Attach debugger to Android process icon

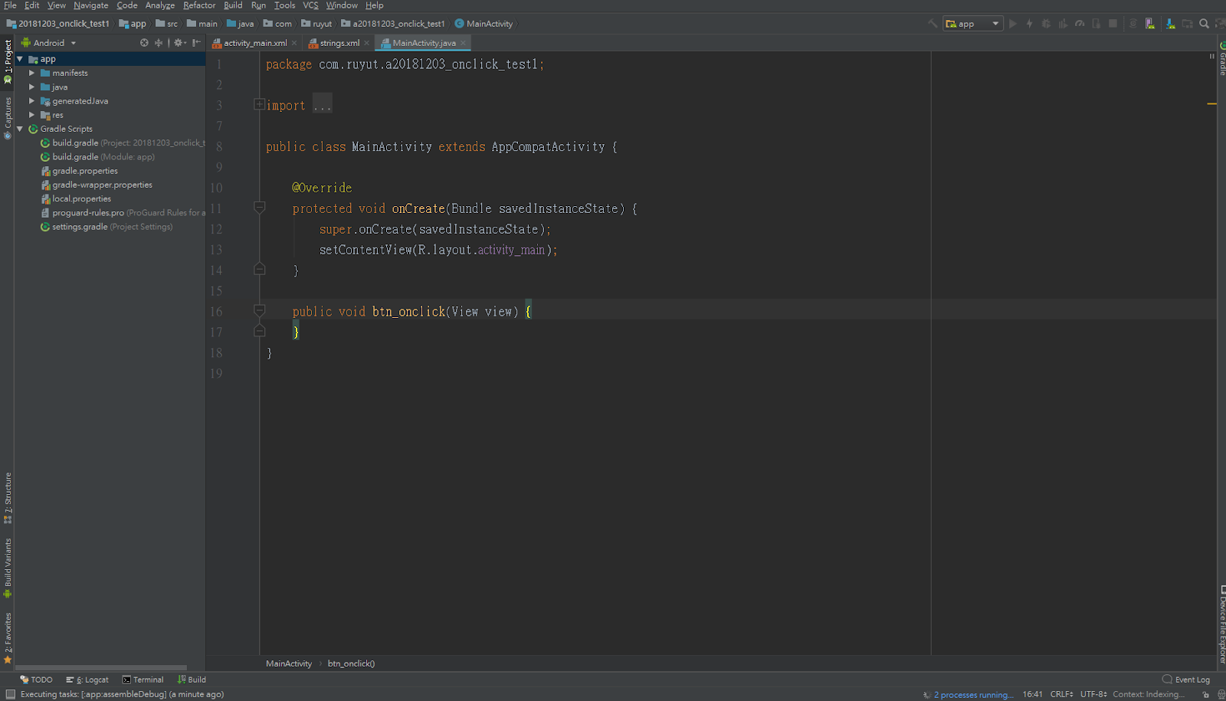click(1097, 24)
